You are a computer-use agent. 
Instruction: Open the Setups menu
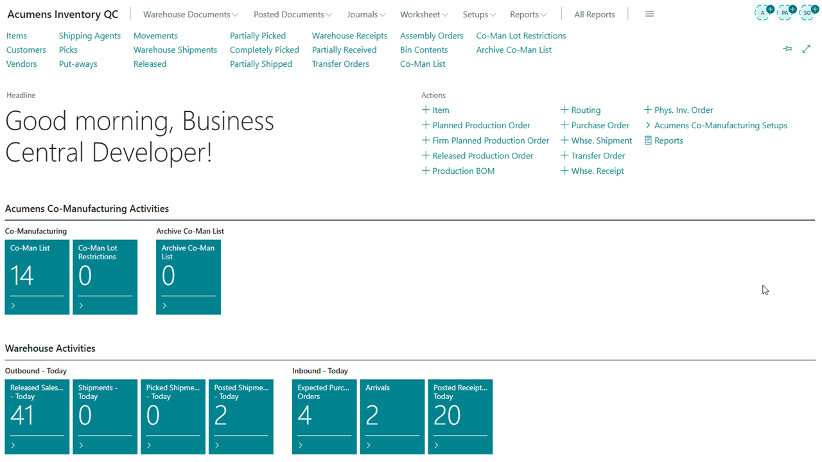pos(479,14)
